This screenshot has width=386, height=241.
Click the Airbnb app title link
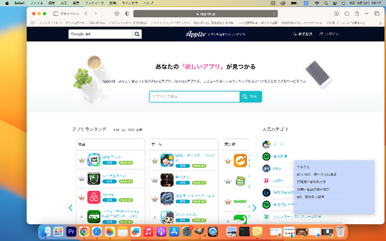pos(108,194)
